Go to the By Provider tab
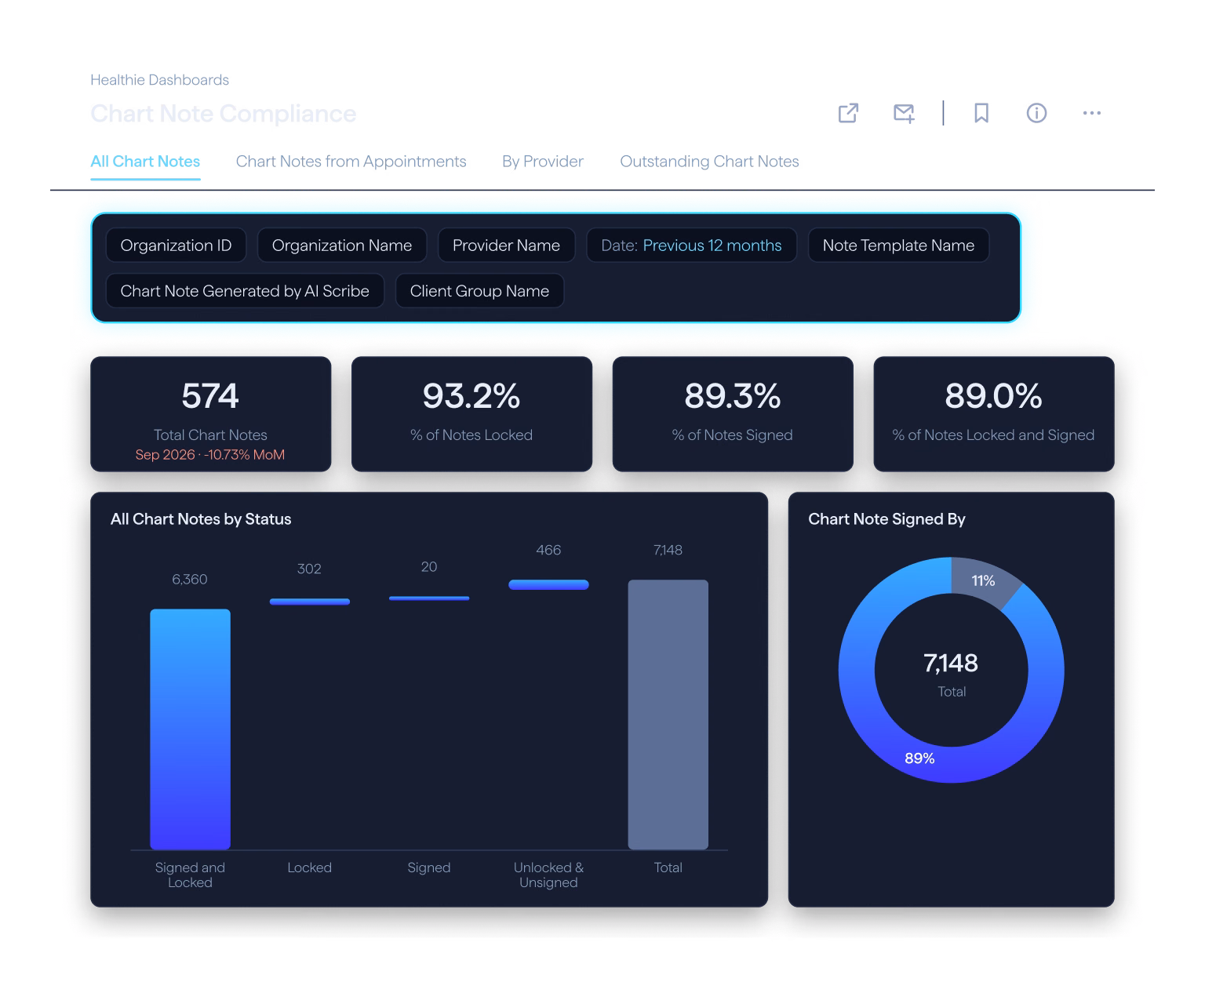Image resolution: width=1205 pixels, height=982 pixels. [543, 162]
